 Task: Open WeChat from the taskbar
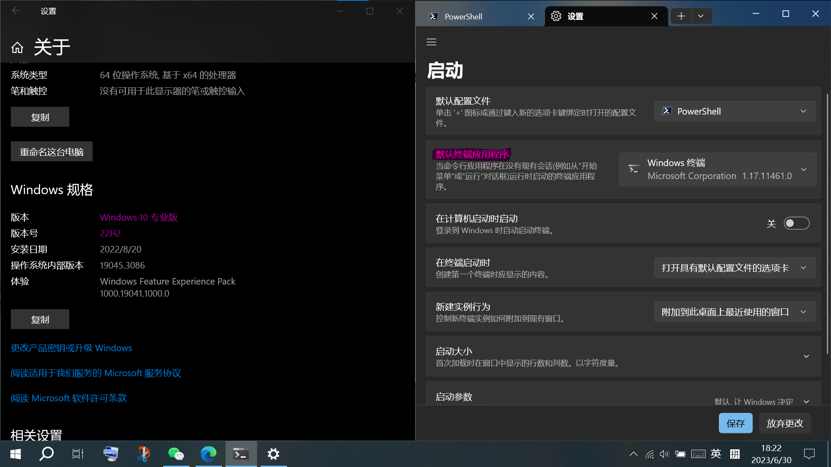[x=176, y=454]
